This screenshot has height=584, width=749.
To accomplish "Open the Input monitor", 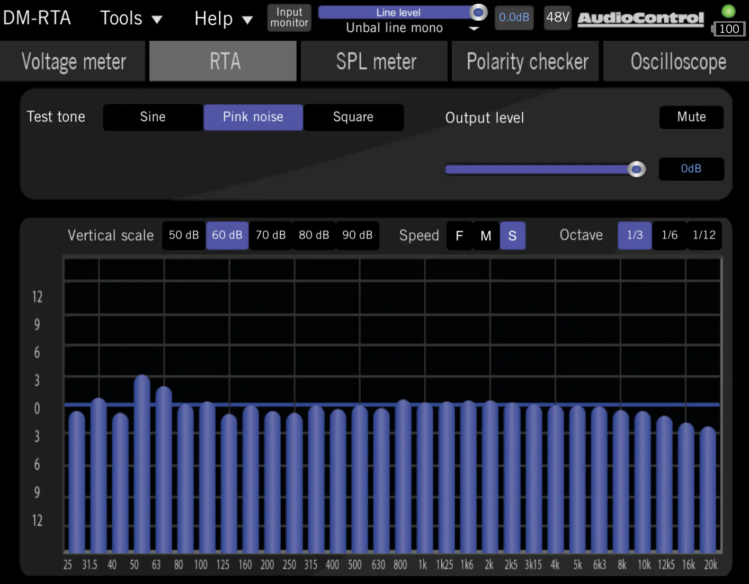I will tap(289, 17).
